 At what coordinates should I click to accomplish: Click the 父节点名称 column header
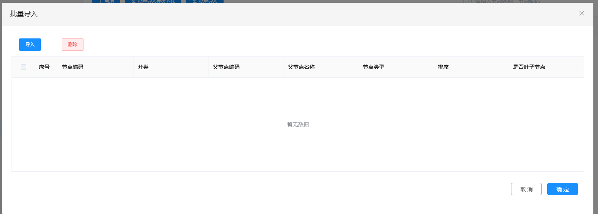(x=301, y=67)
